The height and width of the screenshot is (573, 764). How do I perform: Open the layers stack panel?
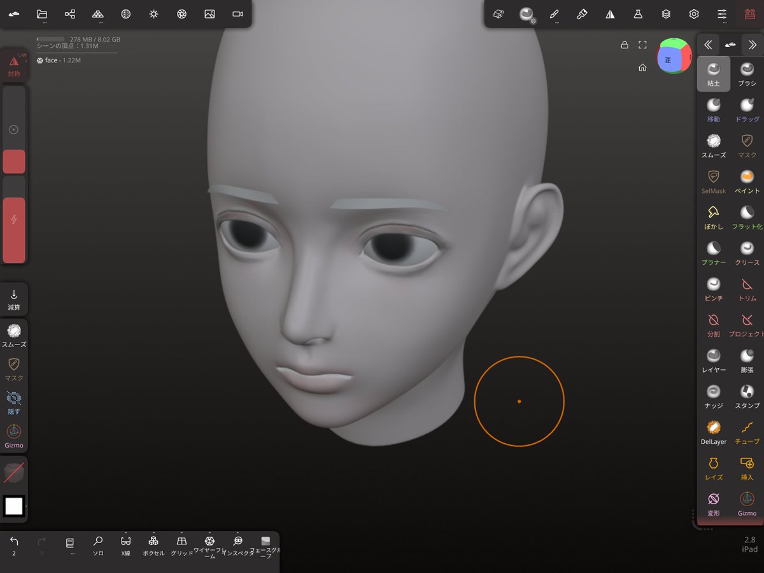pyautogui.click(x=666, y=14)
